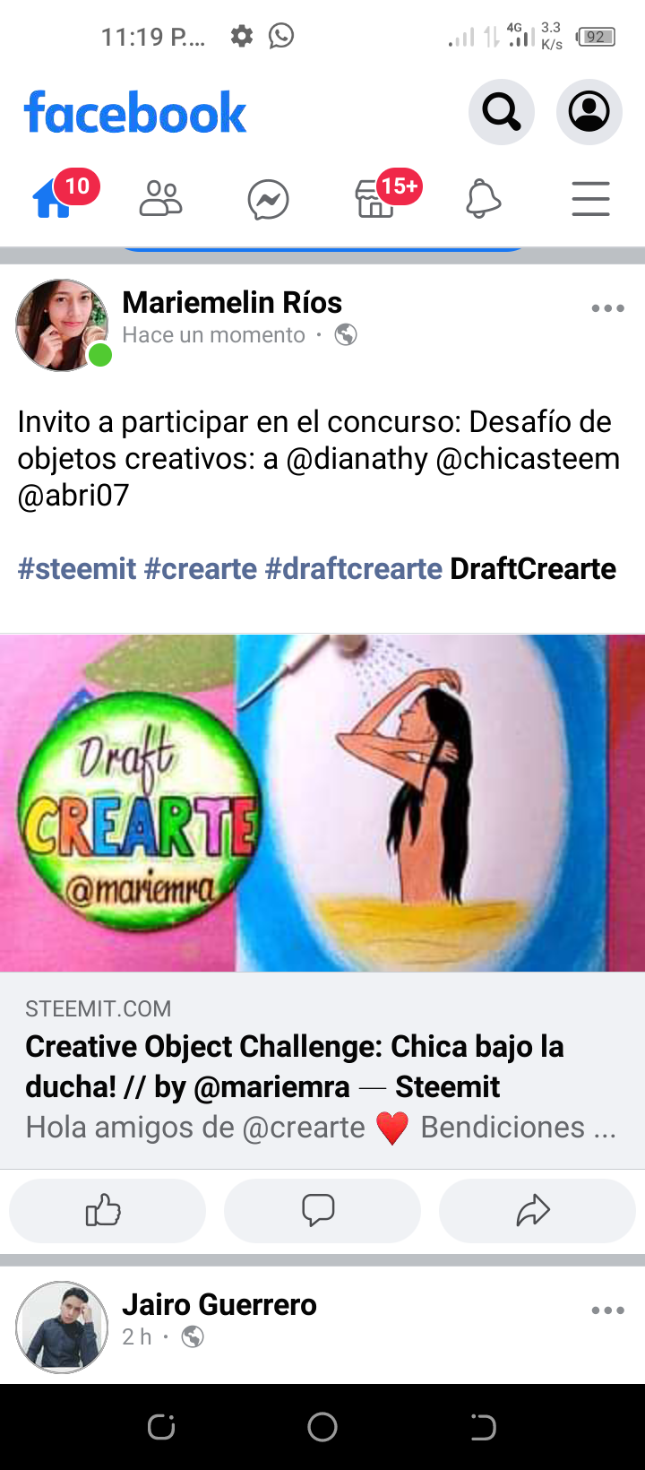The width and height of the screenshot is (645, 1470).
Task: Open Marketplace with the 15+ badge
Action: 376,198
